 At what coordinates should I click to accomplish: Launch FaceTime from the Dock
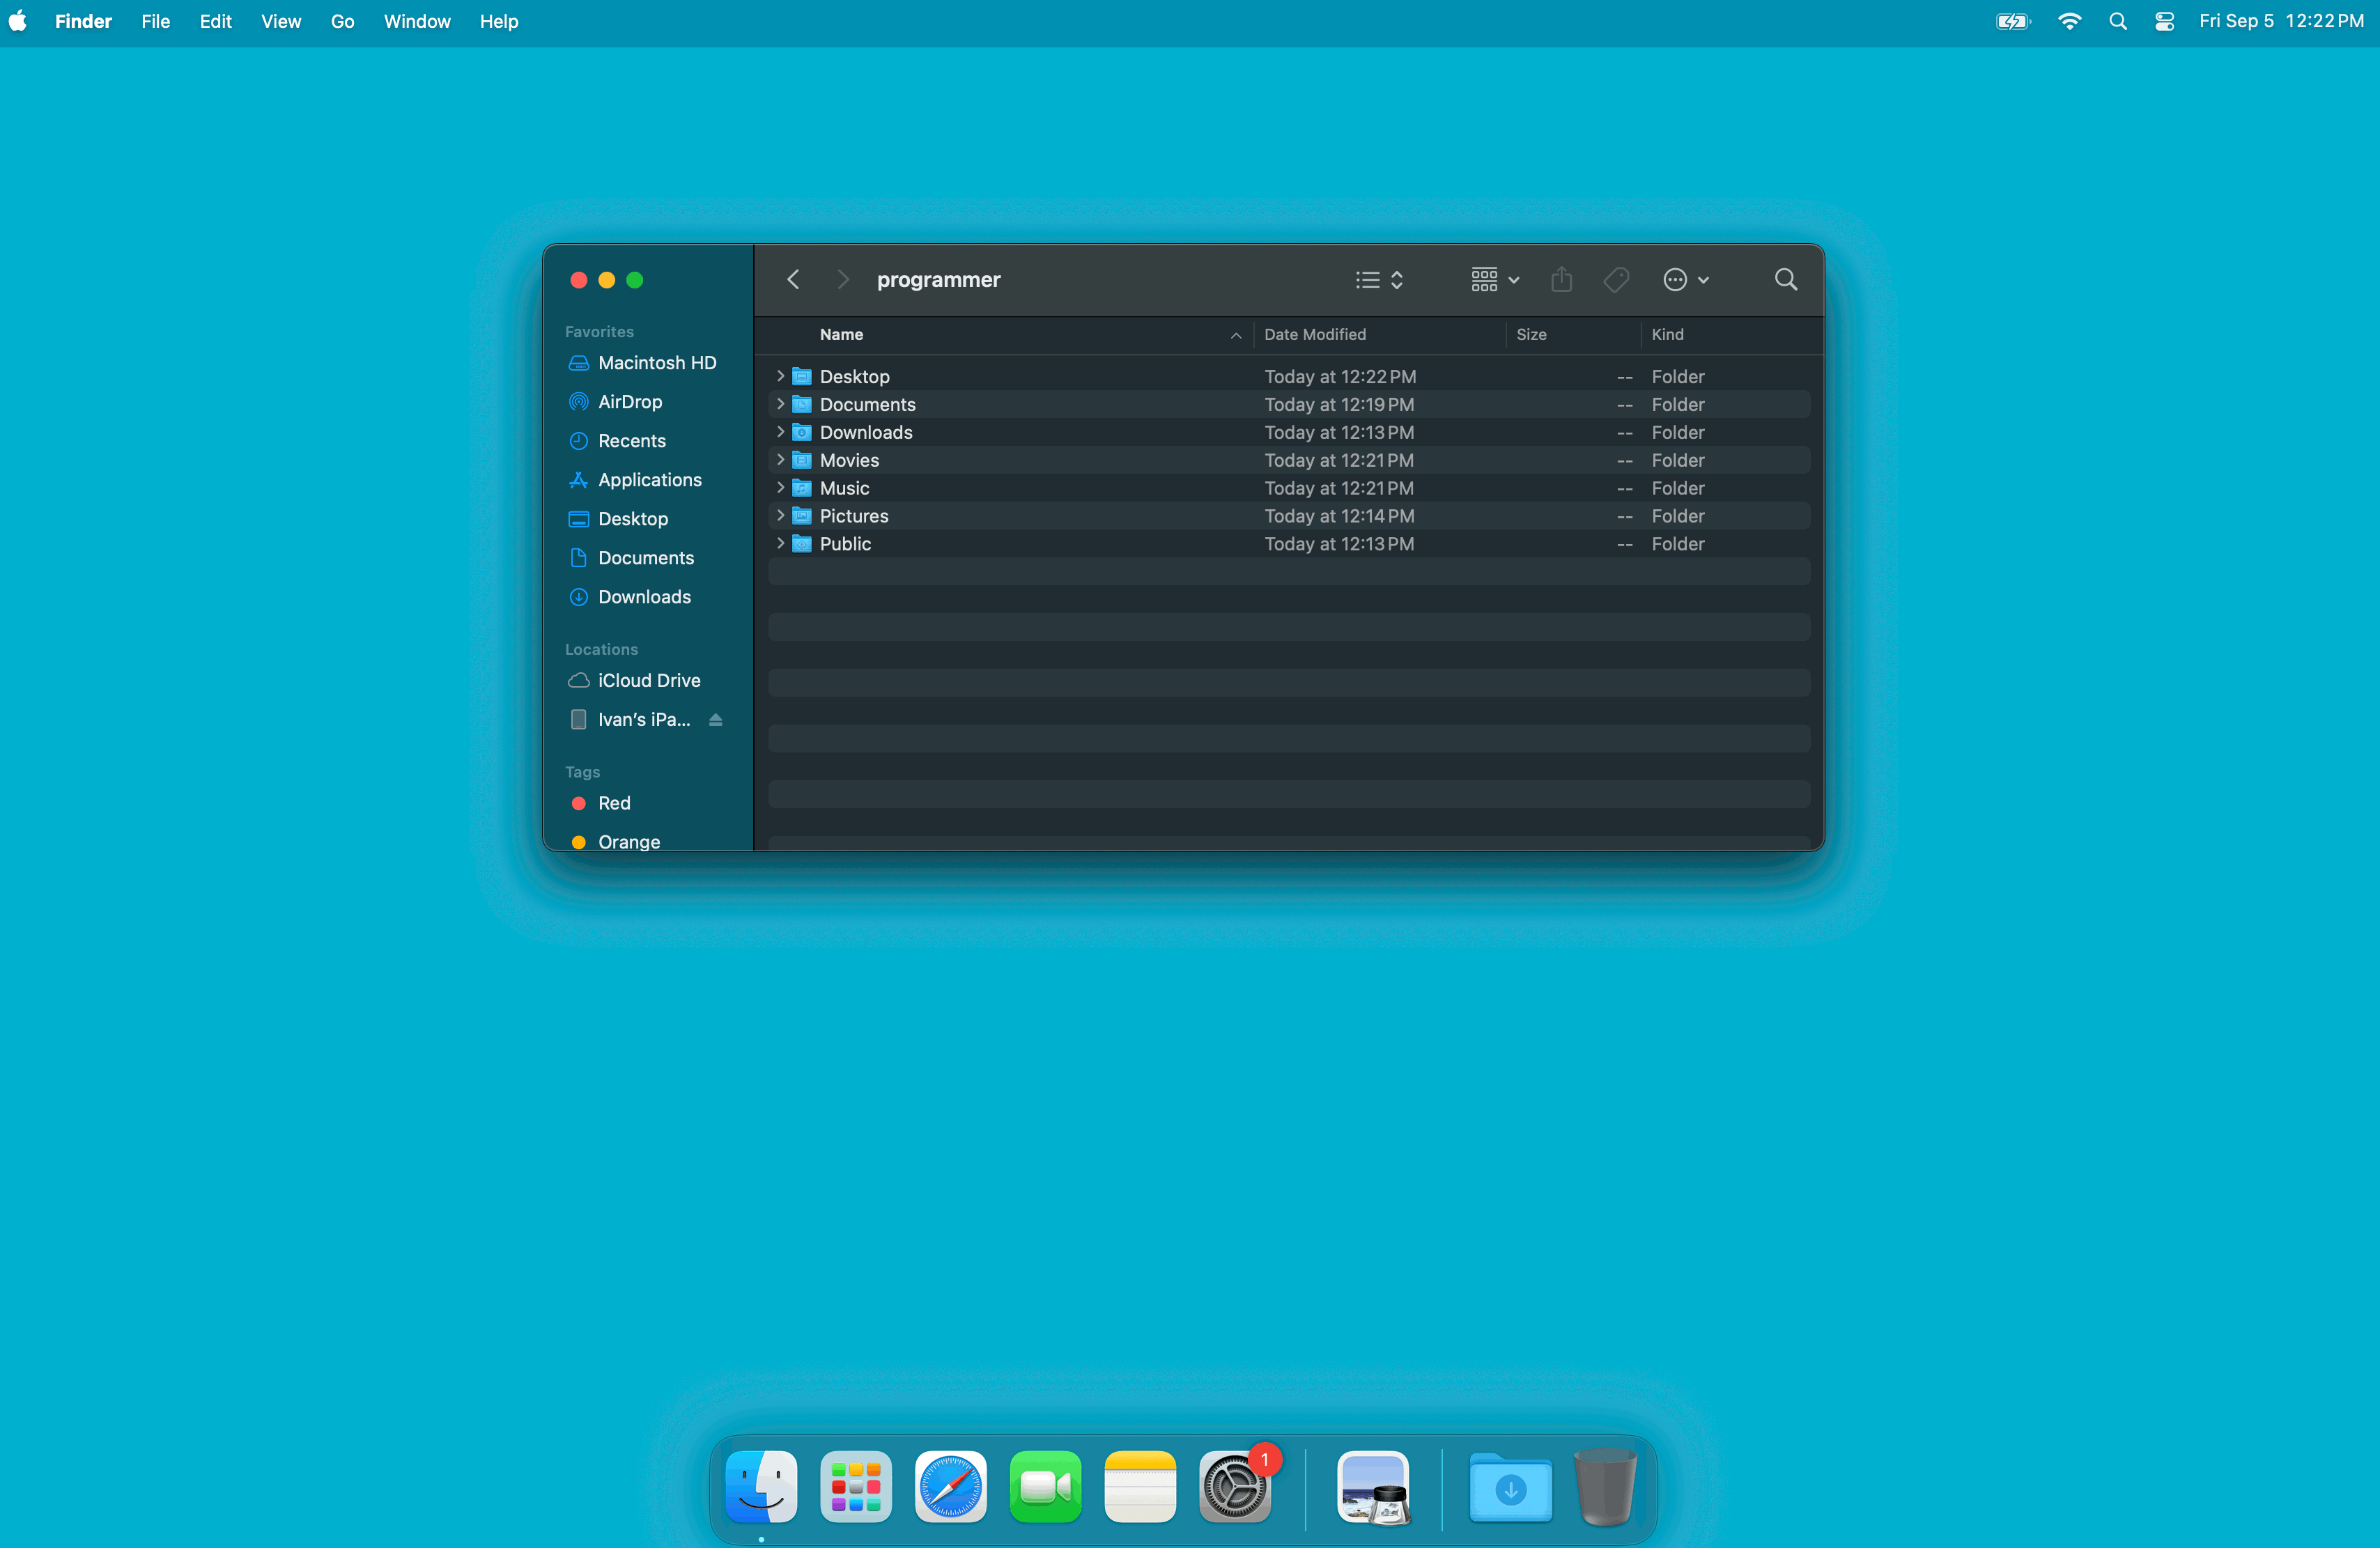1045,1487
